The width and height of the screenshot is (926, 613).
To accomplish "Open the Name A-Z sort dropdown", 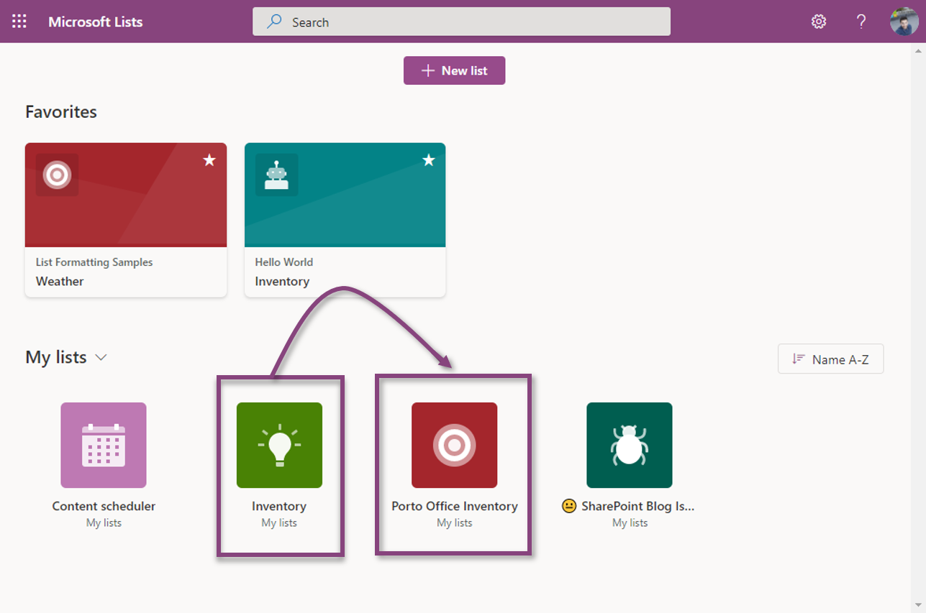I will pyautogui.click(x=830, y=359).
